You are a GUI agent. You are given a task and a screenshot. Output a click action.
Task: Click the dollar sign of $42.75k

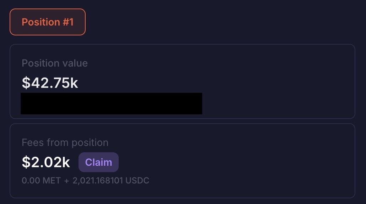point(26,83)
